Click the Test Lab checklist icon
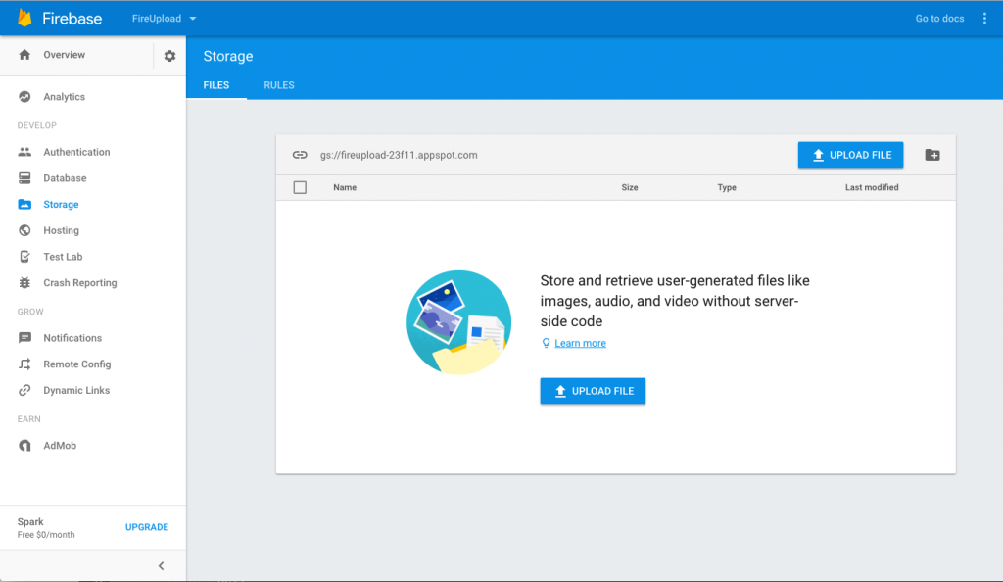 (24, 257)
